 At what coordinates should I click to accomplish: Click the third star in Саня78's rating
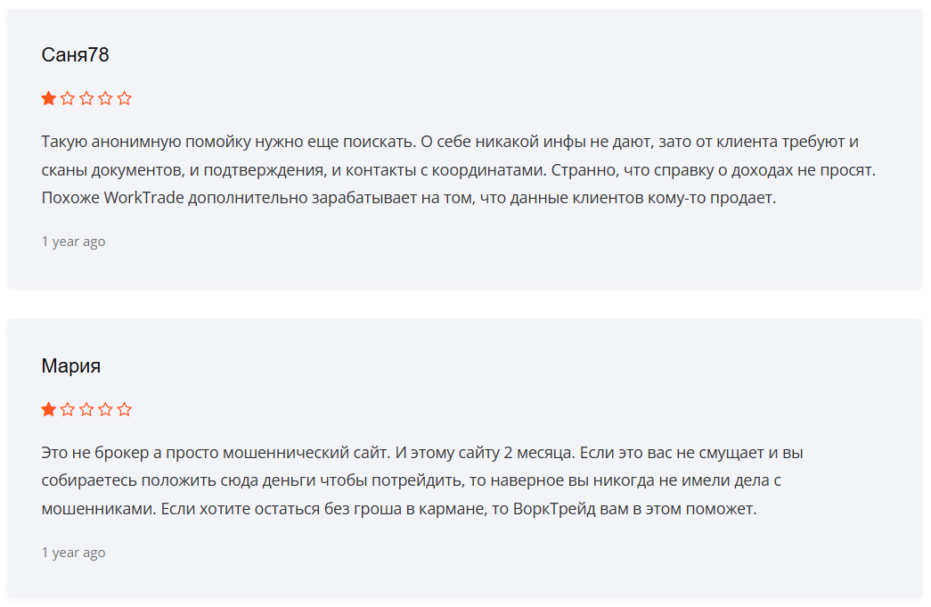tap(86, 98)
